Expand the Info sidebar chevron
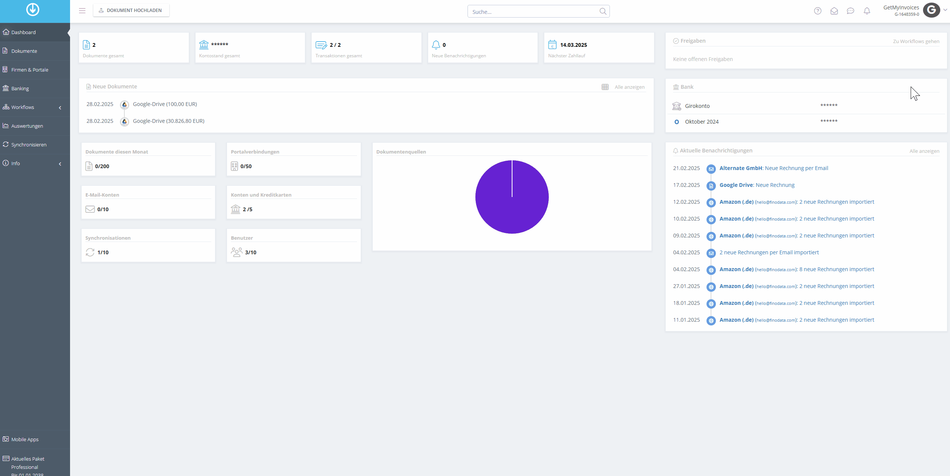Viewport: 950px width, 476px height. pos(60,164)
